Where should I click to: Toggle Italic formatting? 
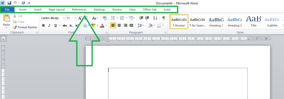pyautogui.click(x=49, y=25)
